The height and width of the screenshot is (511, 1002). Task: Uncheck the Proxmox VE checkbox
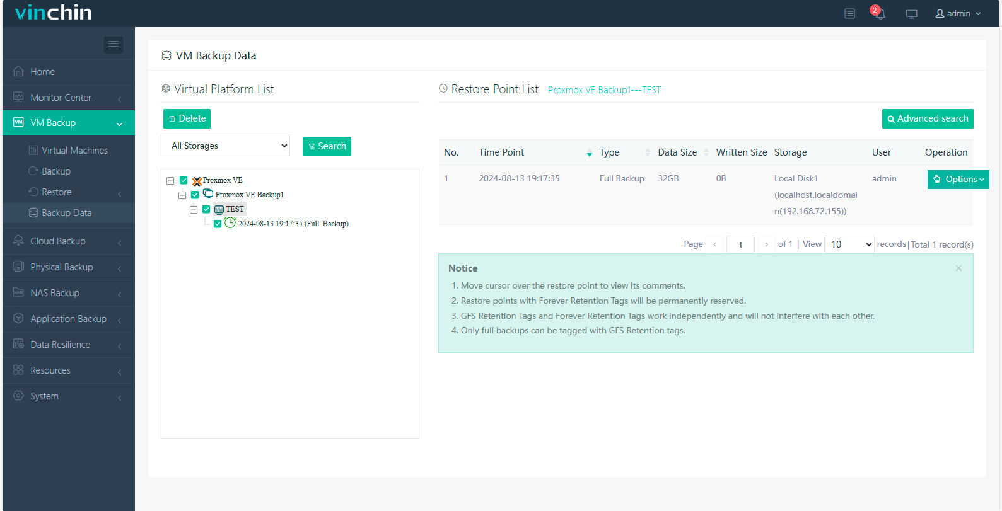[x=184, y=180]
